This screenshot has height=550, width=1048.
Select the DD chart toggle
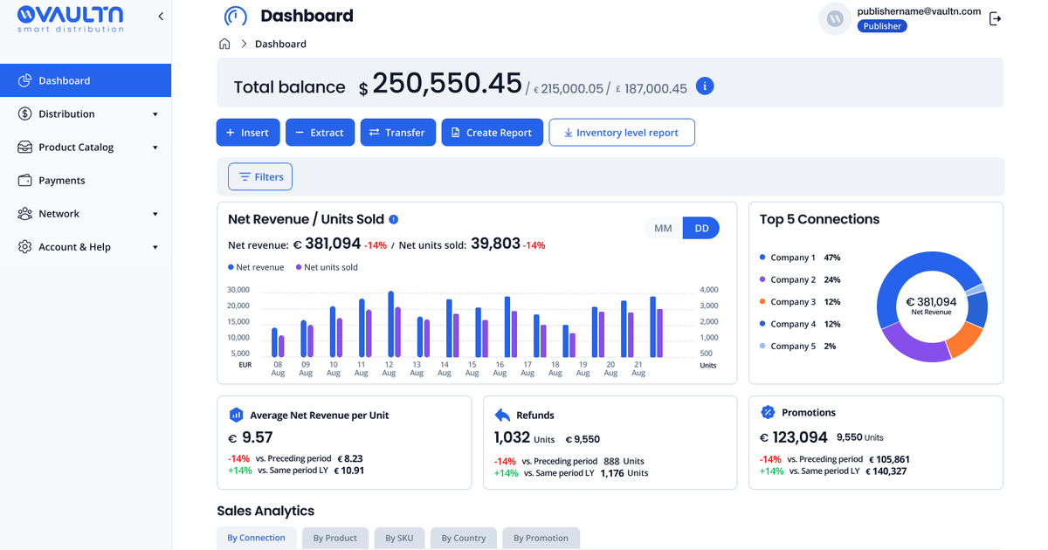pos(701,228)
